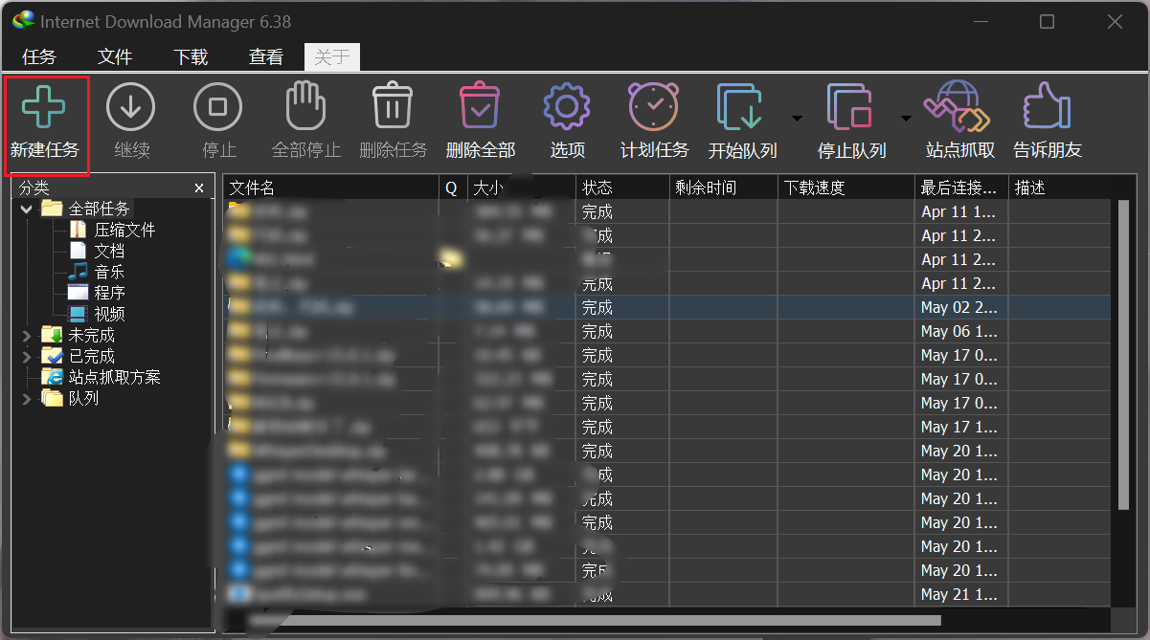The height and width of the screenshot is (640, 1150).
Task: Click the 告诉朋友 thumbs-up icon
Action: pos(1047,106)
